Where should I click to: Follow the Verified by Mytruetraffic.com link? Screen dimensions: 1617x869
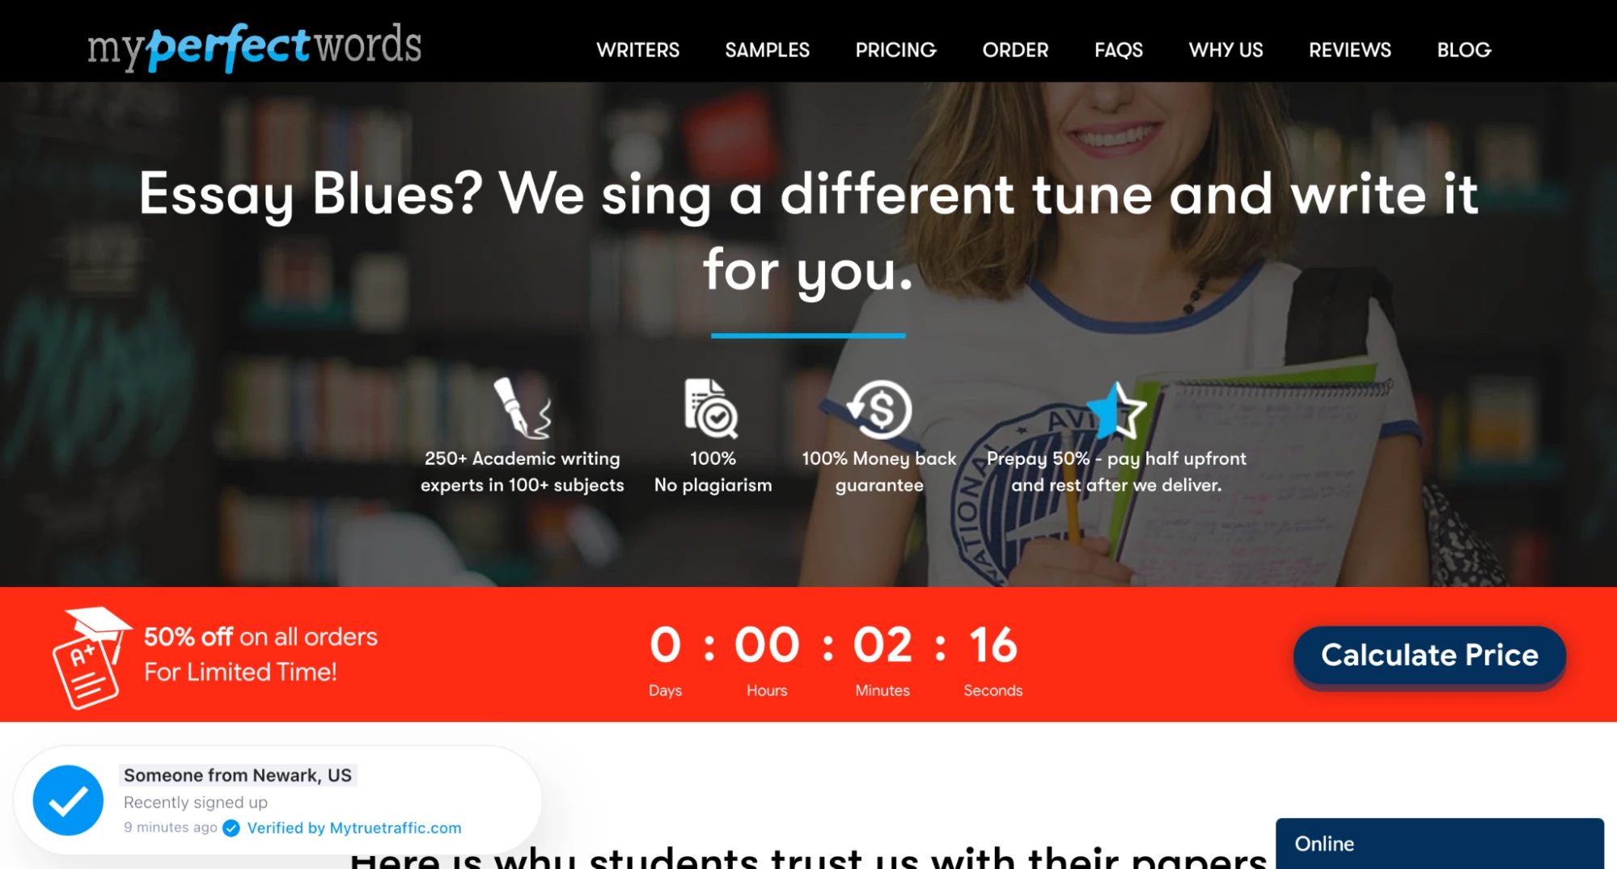tap(354, 828)
